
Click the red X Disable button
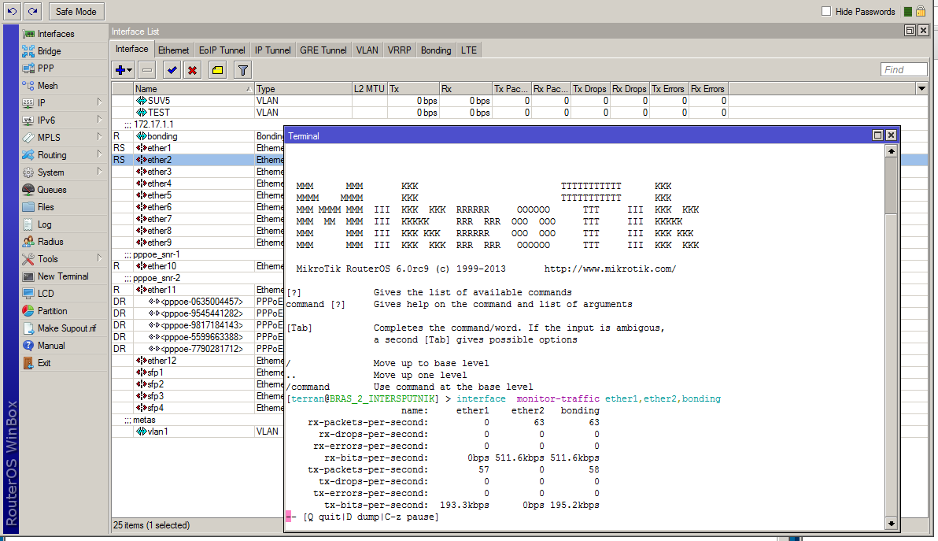tap(193, 71)
